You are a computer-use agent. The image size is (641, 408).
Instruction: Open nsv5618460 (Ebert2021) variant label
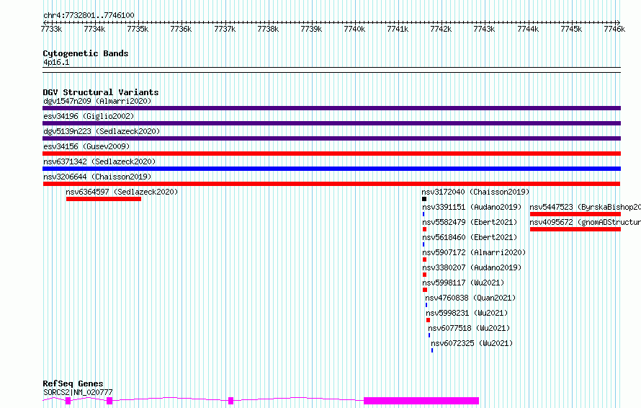pos(470,237)
